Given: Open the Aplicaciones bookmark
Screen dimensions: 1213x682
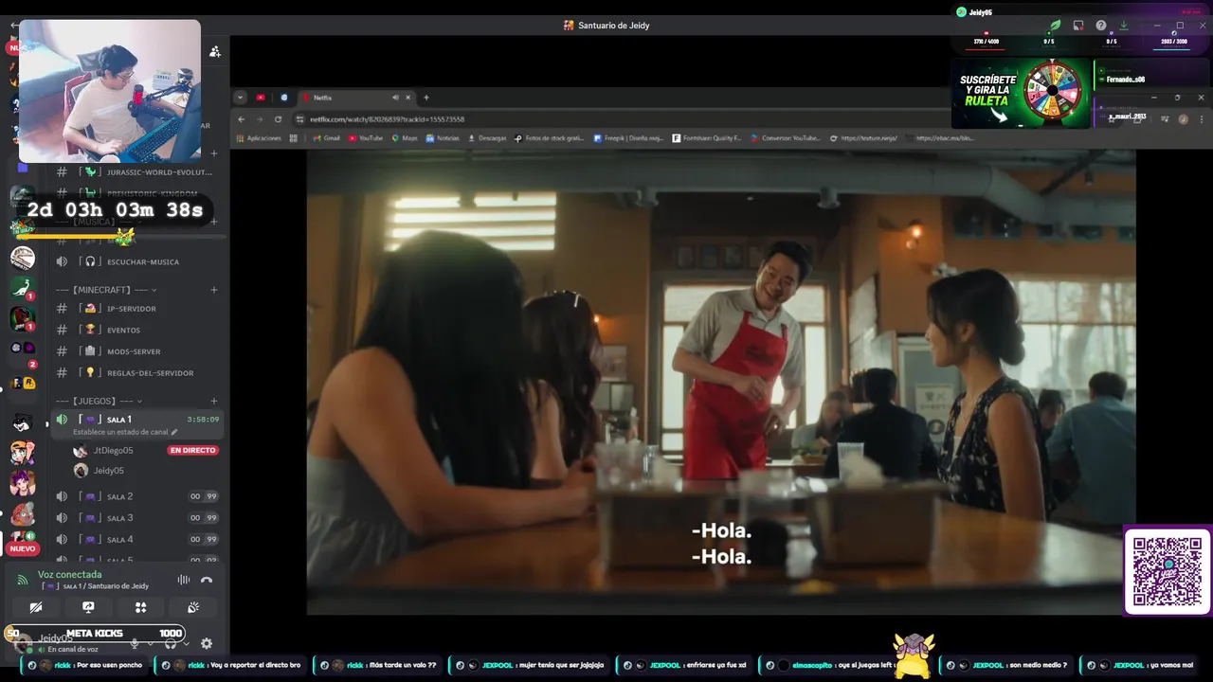Looking at the screenshot, I should (259, 138).
